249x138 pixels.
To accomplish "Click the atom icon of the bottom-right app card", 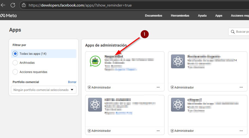I will point(178,105).
